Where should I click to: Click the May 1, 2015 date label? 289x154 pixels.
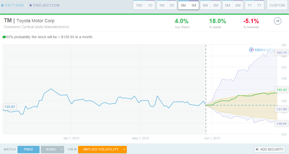[x=140, y=138]
